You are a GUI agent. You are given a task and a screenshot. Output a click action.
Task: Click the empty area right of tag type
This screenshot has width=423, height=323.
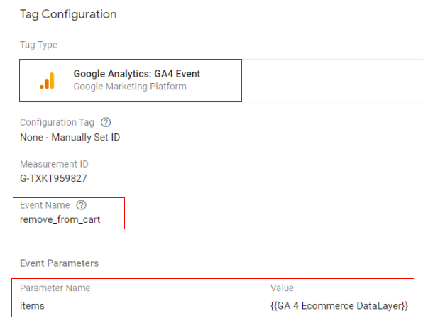point(332,80)
